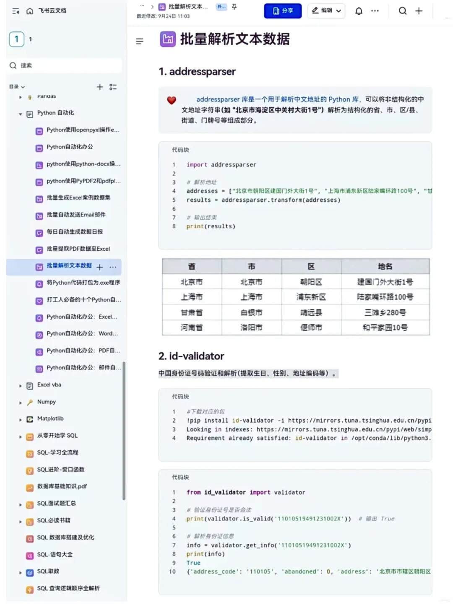
Task: Expand the SQL取数 node
Action: 20,572
